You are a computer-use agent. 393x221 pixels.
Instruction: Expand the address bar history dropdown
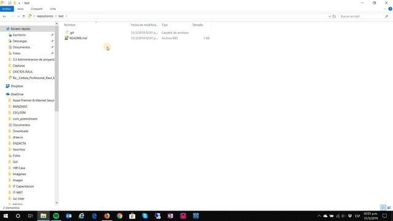coord(330,17)
